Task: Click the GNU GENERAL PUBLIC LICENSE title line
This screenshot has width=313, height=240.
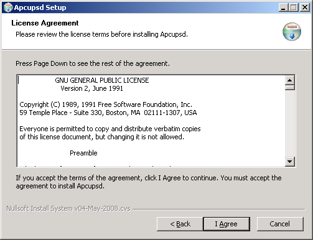Action: click(102, 80)
